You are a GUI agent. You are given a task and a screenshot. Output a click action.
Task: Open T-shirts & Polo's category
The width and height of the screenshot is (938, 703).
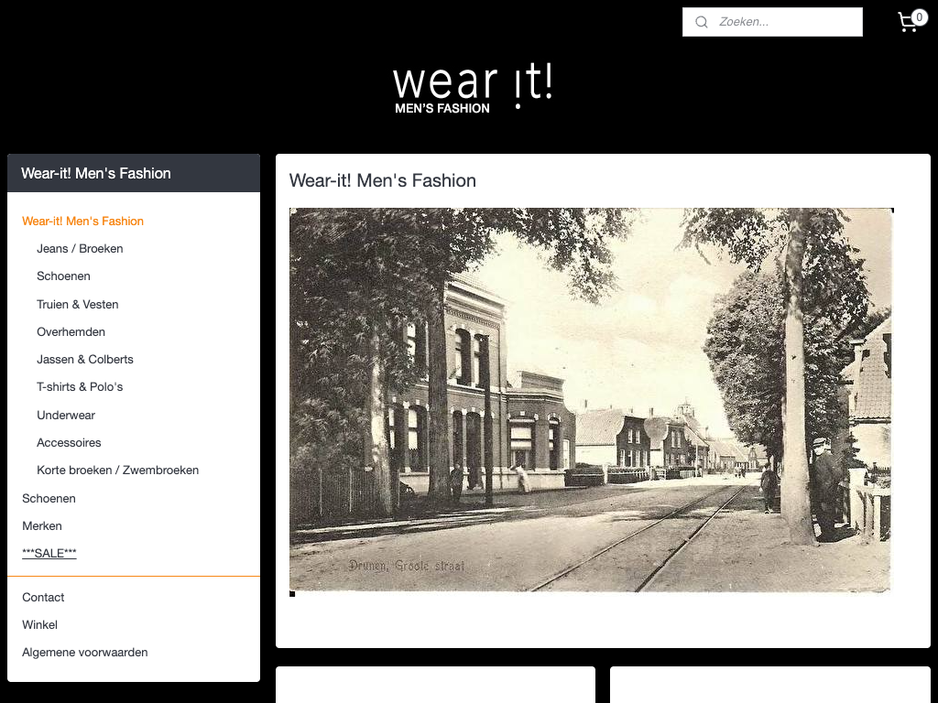(80, 387)
